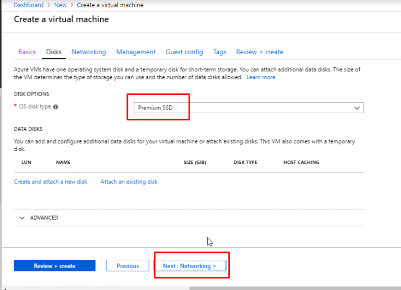
Task: Switch to the Guest config tab
Action: 184,52
